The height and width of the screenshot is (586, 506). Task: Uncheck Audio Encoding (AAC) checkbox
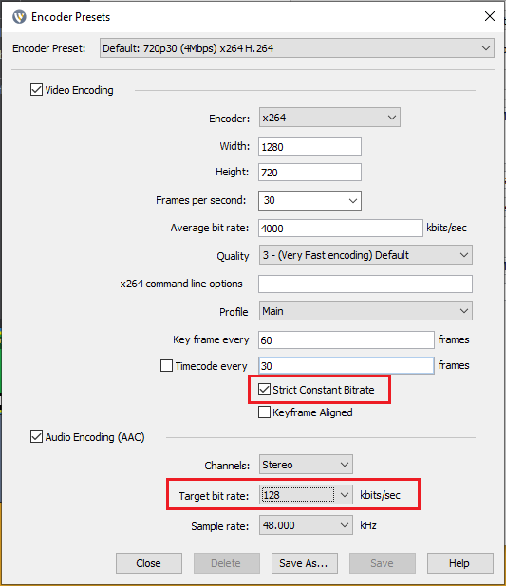pyautogui.click(x=36, y=437)
